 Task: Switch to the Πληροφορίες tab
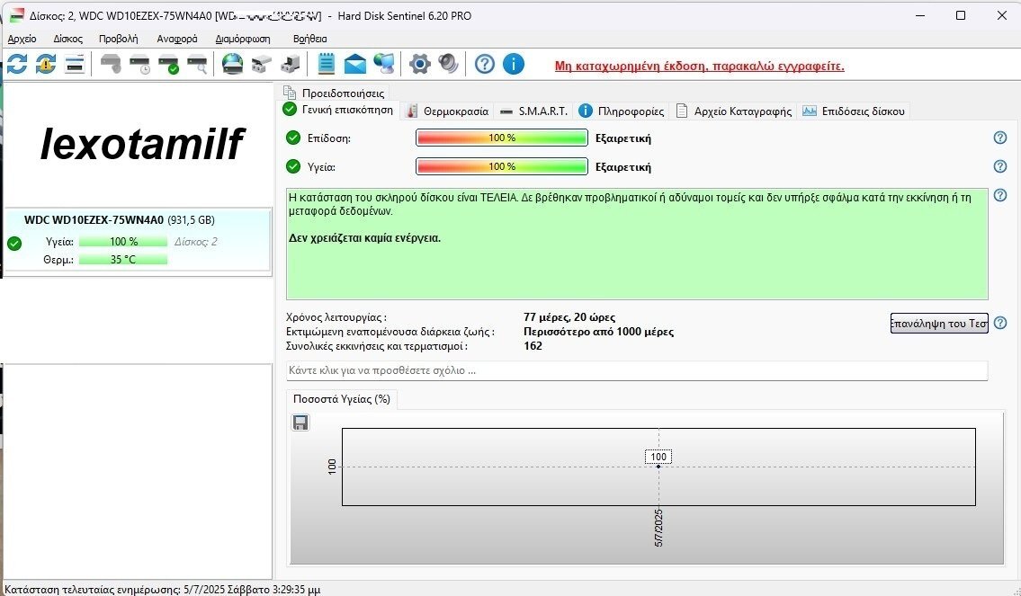tap(622, 111)
